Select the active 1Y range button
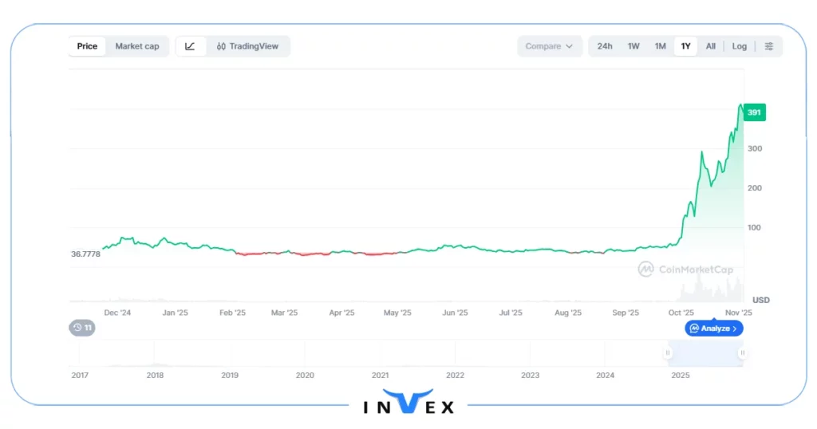 point(685,46)
